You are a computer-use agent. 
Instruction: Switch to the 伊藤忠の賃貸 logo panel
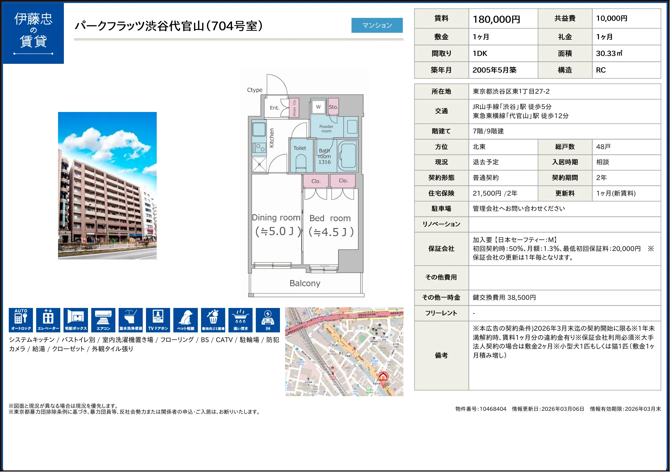pyautogui.click(x=33, y=33)
